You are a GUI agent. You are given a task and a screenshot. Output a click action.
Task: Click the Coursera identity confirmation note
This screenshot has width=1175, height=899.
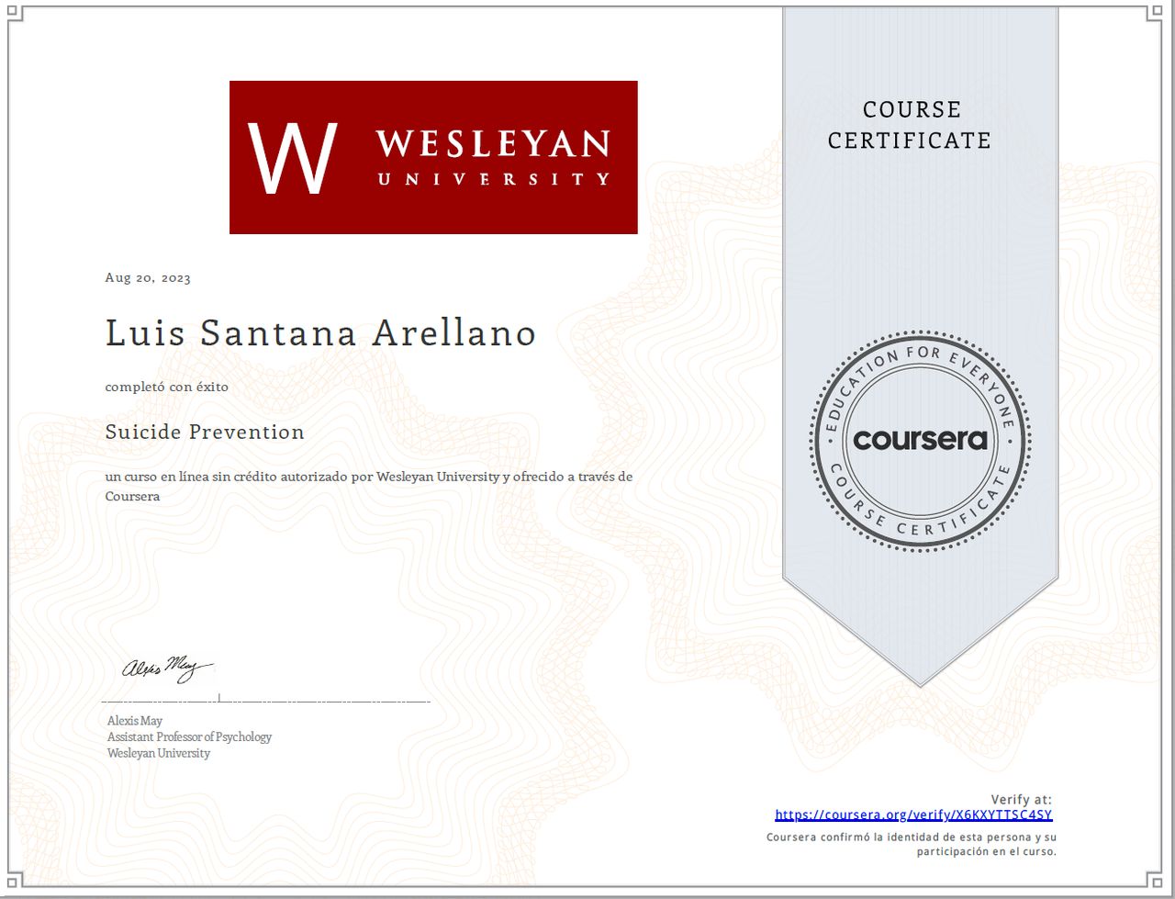(912, 844)
